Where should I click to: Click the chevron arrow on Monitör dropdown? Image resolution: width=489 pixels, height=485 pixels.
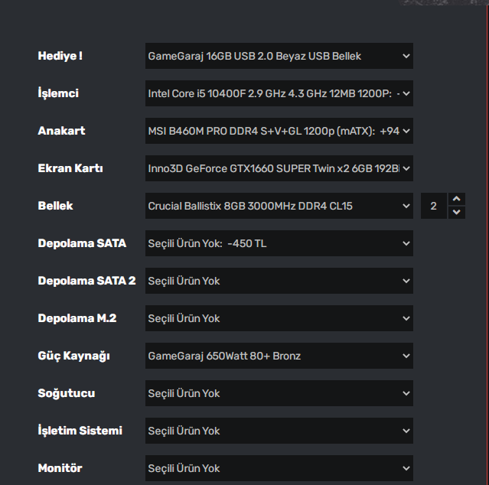pyautogui.click(x=406, y=468)
